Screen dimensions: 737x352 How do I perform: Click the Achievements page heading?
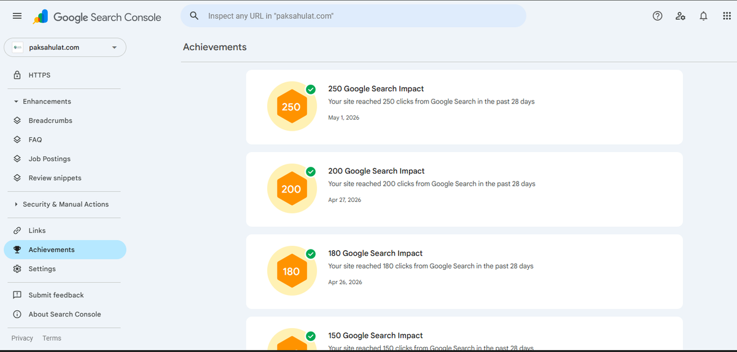[215, 47]
